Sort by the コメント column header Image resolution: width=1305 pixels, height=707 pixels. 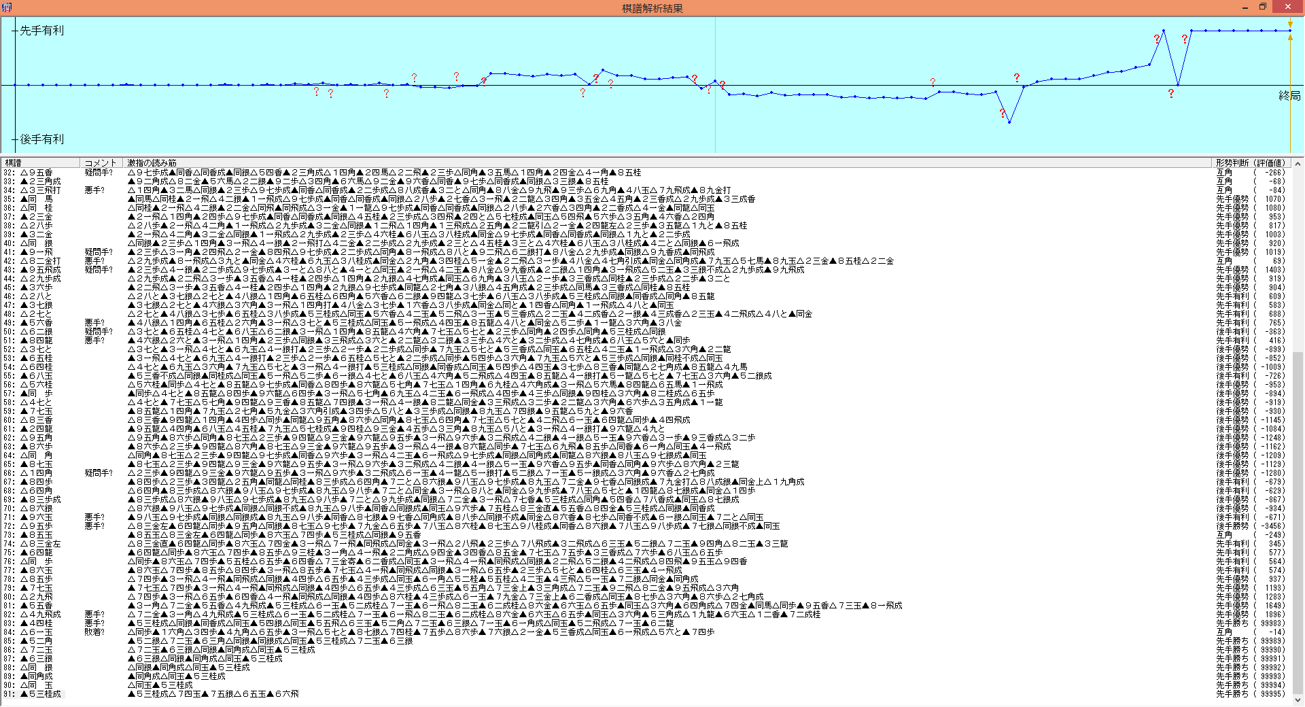click(101, 163)
